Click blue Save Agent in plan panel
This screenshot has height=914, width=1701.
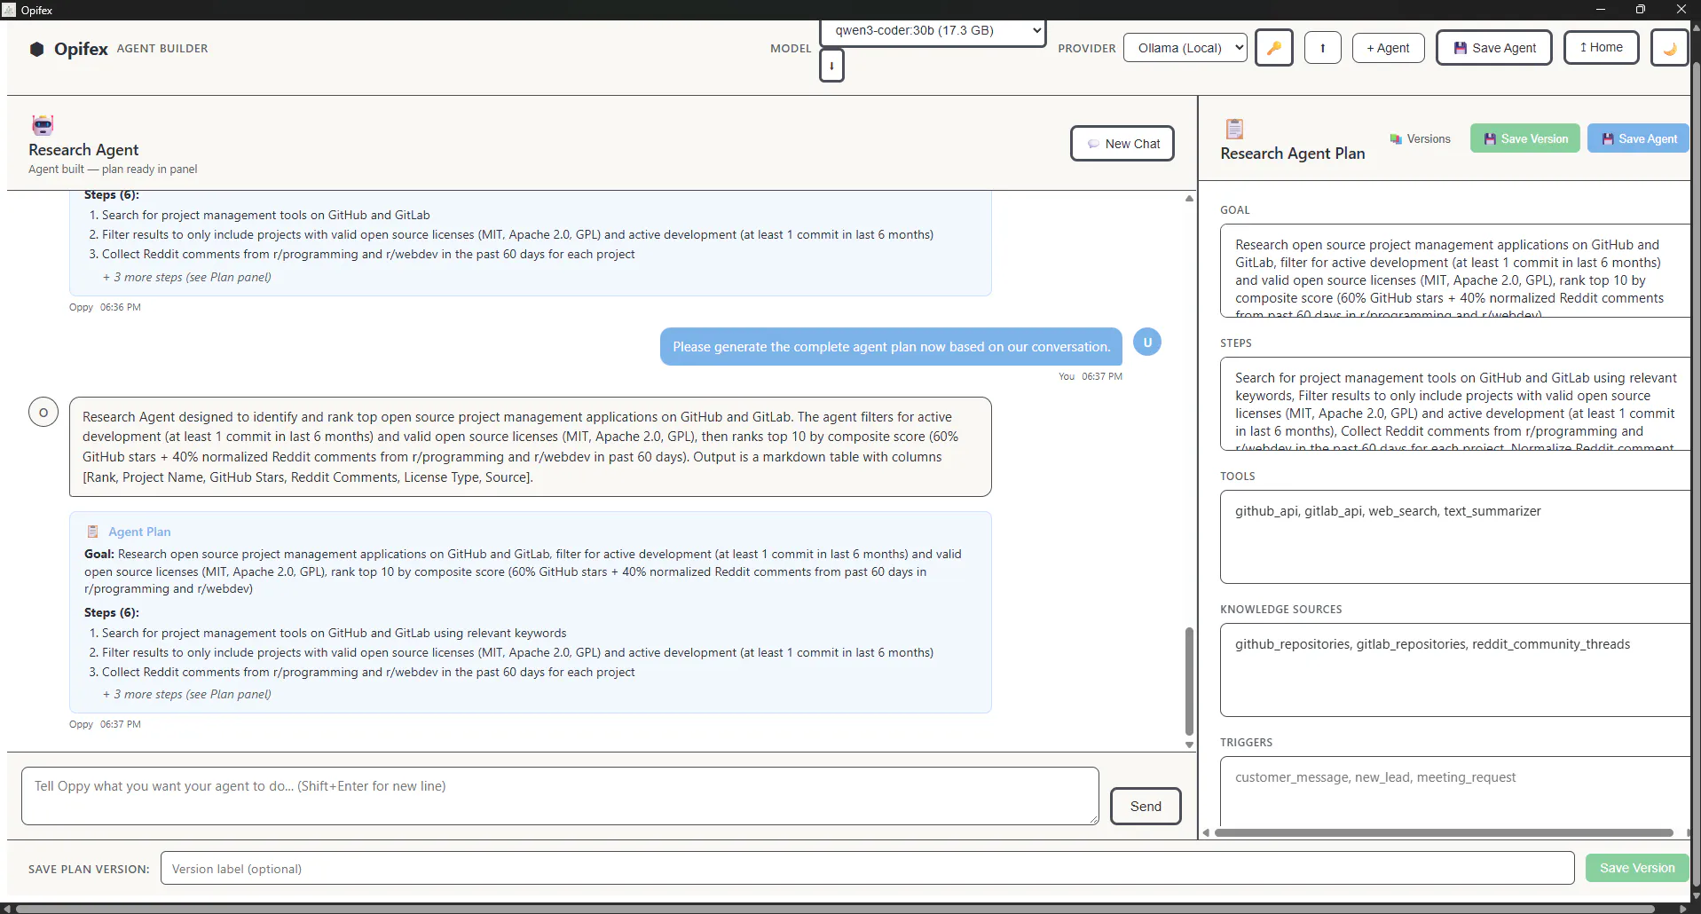click(1638, 138)
